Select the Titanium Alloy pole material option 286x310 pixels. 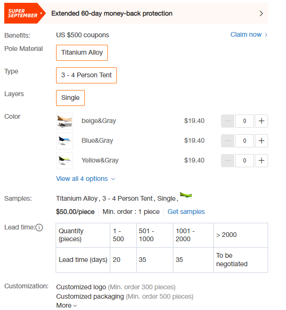[82, 53]
